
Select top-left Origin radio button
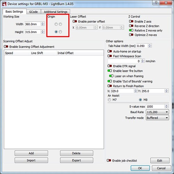pos(56,24)
